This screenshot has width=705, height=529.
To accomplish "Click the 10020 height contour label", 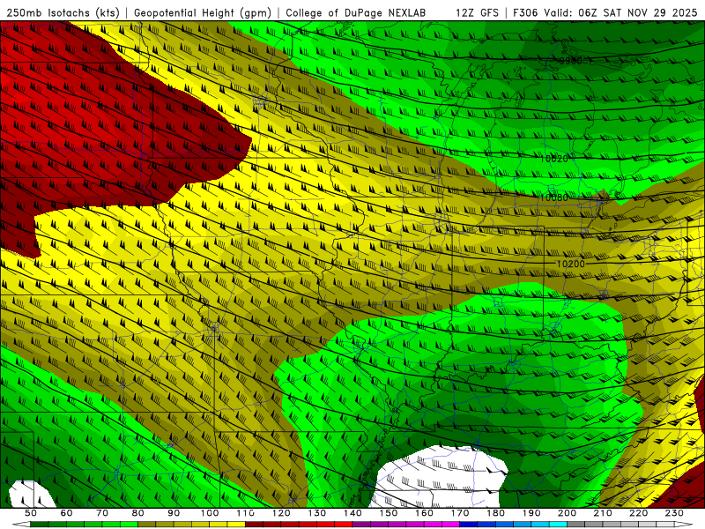I will click(553, 159).
